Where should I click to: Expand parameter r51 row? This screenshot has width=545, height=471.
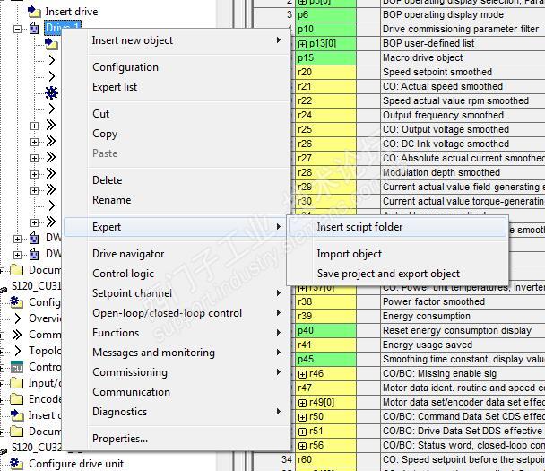[x=302, y=432]
